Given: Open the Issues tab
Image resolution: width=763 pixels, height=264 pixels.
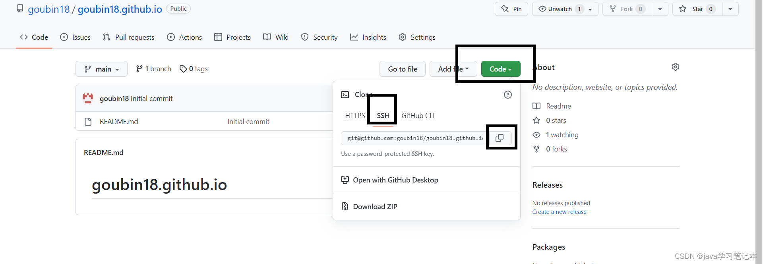Looking at the screenshot, I should [75, 37].
